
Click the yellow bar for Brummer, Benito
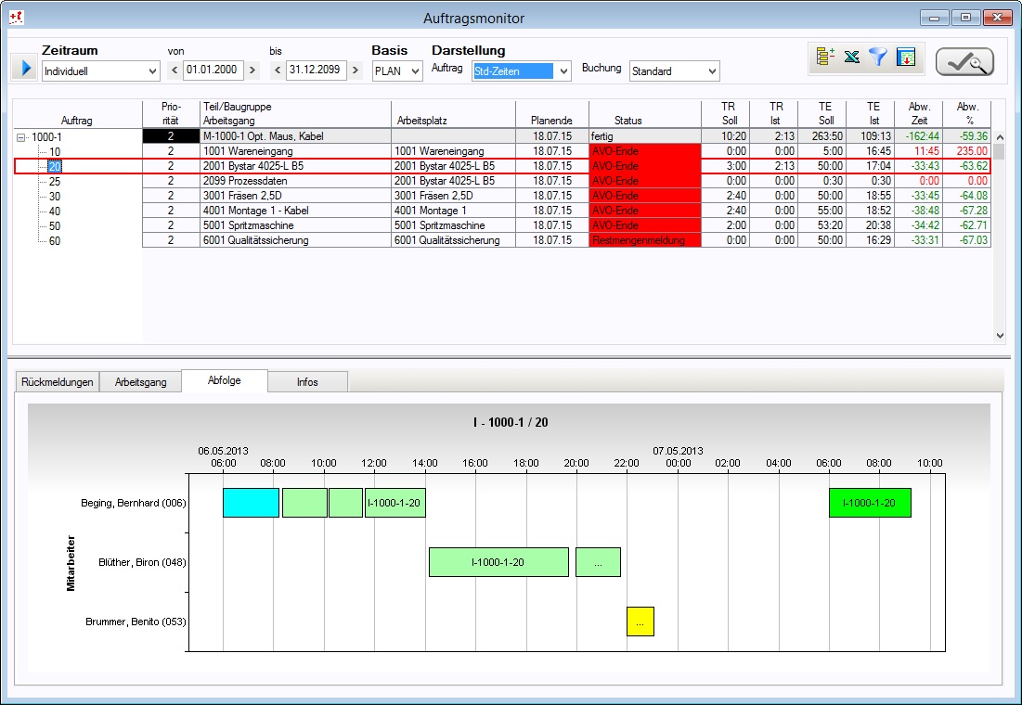pos(640,622)
